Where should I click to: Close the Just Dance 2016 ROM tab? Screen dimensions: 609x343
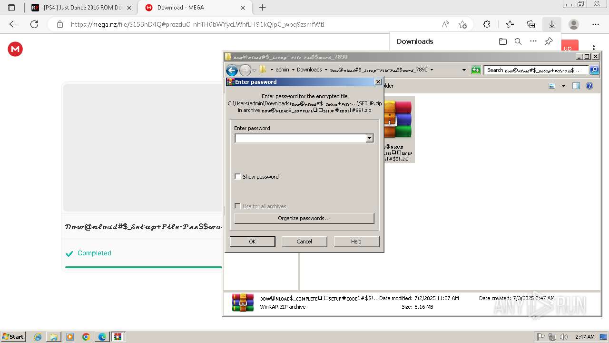pyautogui.click(x=129, y=8)
